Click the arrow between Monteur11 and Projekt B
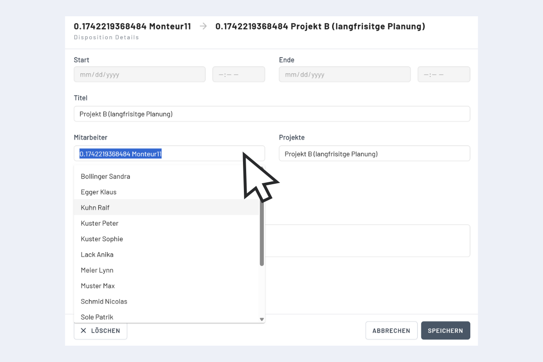543x362 pixels. (202, 26)
